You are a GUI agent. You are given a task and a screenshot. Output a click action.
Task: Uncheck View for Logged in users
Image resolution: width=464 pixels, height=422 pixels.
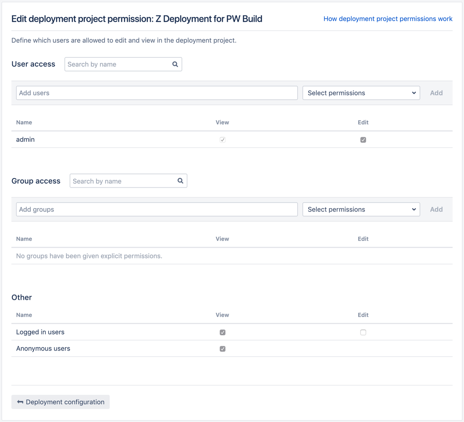(x=223, y=332)
